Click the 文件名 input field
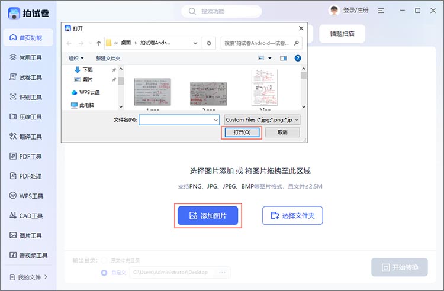This screenshot has height=291, width=444. point(179,119)
